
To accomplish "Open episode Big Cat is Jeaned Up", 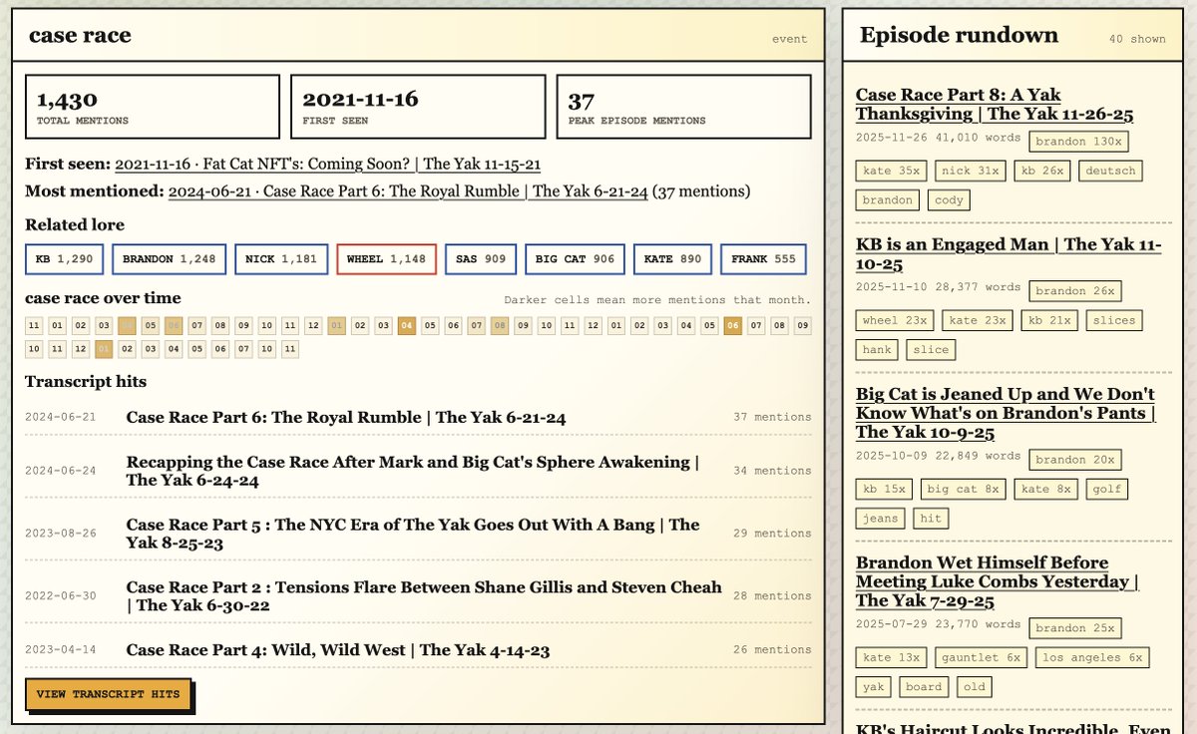I will [x=1005, y=413].
